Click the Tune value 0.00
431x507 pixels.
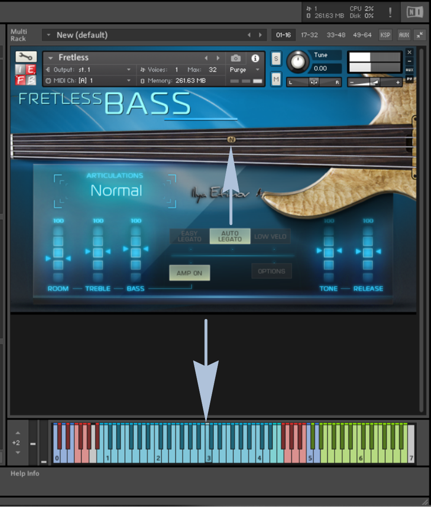pyautogui.click(x=320, y=68)
